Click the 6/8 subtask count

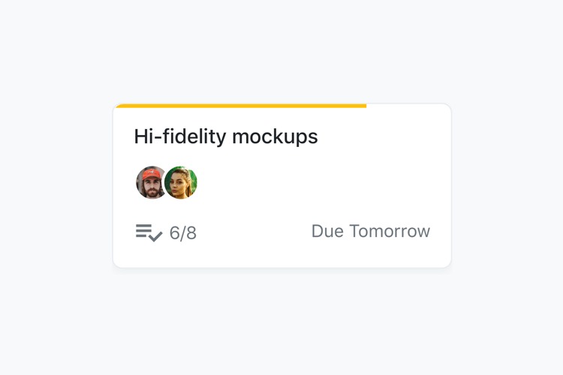pos(182,233)
